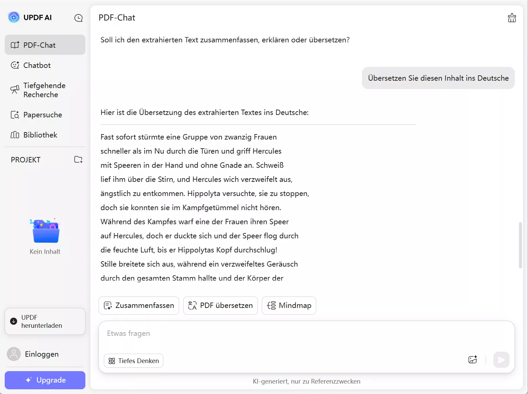The height and width of the screenshot is (394, 528).
Task: Toggle Tiefes Denken mode
Action: tap(134, 361)
